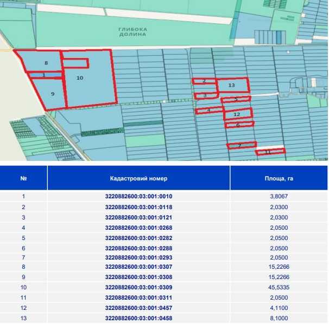Click parcel 12 on the map
This screenshot has height=324, width=329.
(x=238, y=114)
